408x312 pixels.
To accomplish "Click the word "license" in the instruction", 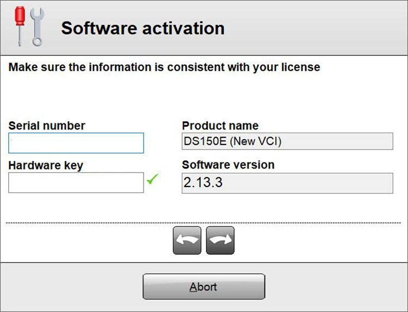I will coord(300,67).
